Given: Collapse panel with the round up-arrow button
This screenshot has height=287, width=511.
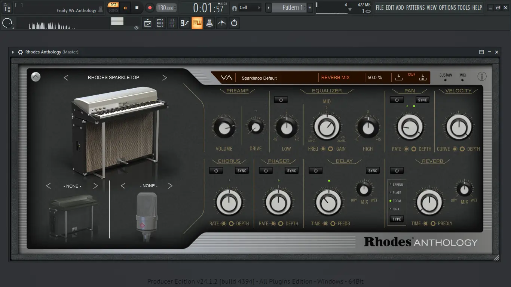Looking at the screenshot, I should point(36,77).
